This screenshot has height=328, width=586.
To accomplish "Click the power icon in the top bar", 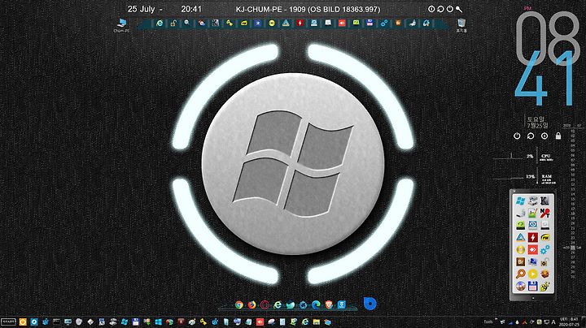I will tap(450, 9).
